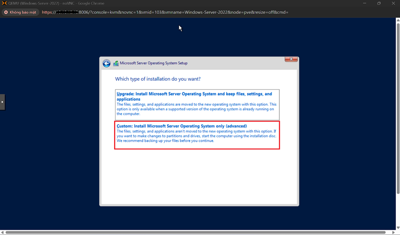The width and height of the screenshot is (400, 235).
Task: Click the vertical scrollbar down arrow
Action: [398, 228]
